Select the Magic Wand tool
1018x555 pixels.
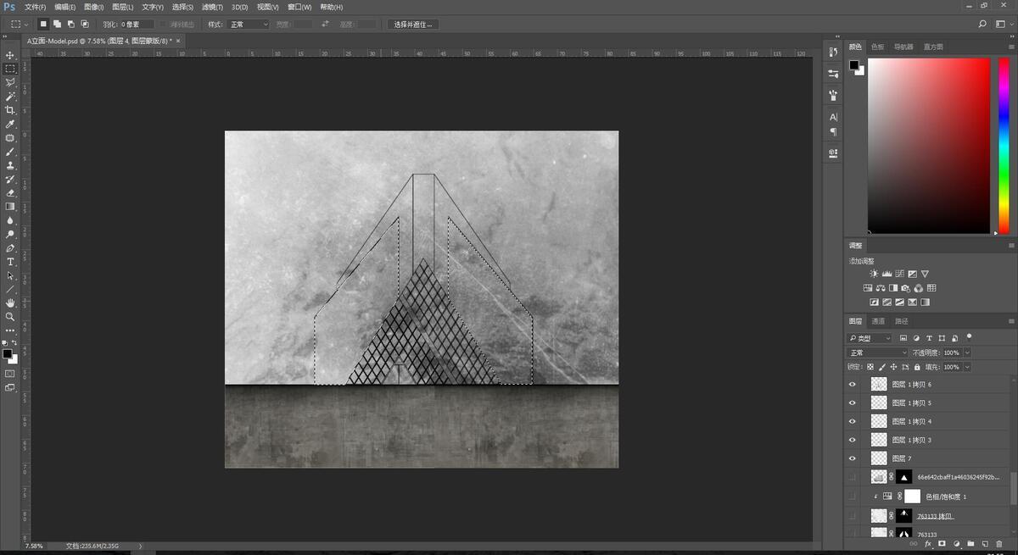10,97
